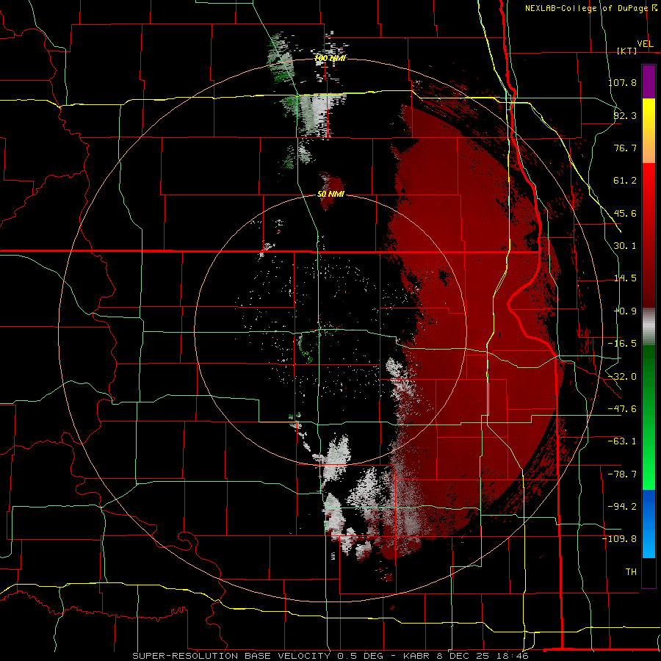This screenshot has width=661, height=661.
Task: Select the -78.7 legend value
Action: pos(622,474)
